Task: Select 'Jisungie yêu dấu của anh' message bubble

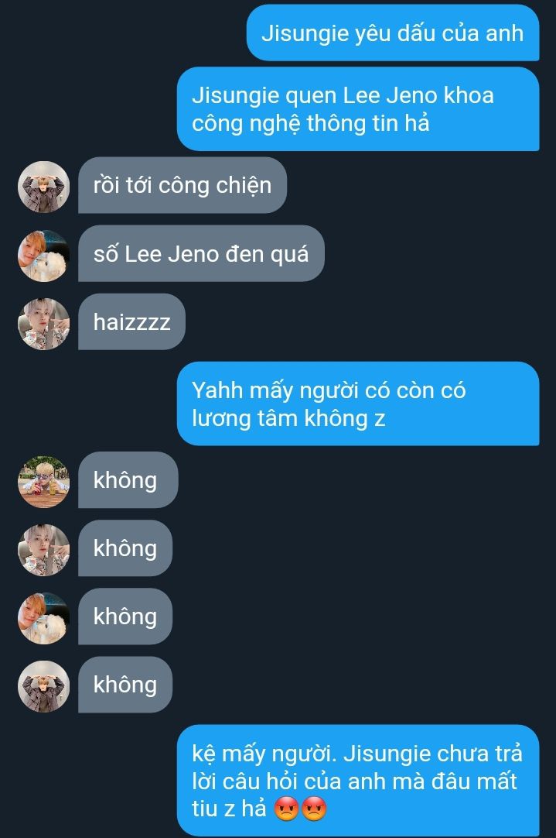Action: click(x=393, y=33)
